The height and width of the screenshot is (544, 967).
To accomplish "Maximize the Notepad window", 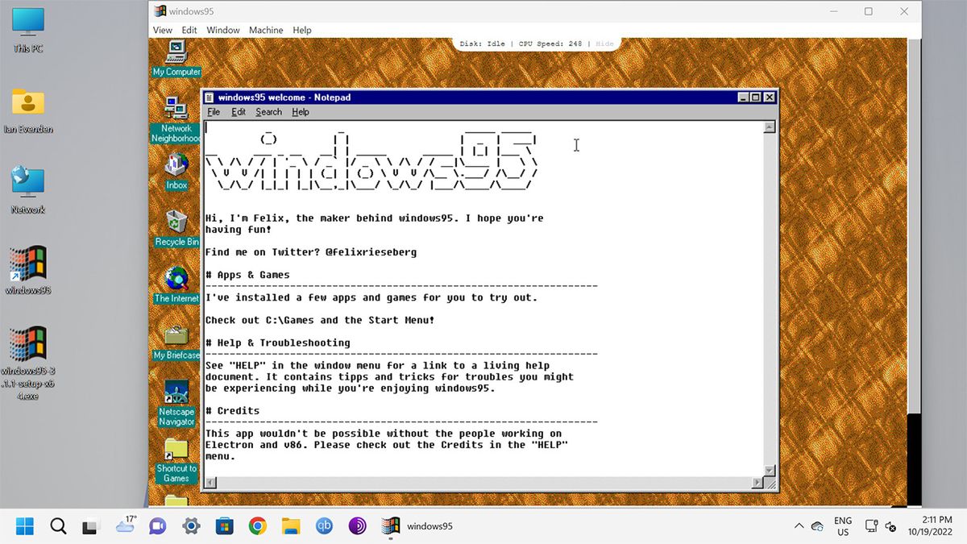I will [756, 98].
